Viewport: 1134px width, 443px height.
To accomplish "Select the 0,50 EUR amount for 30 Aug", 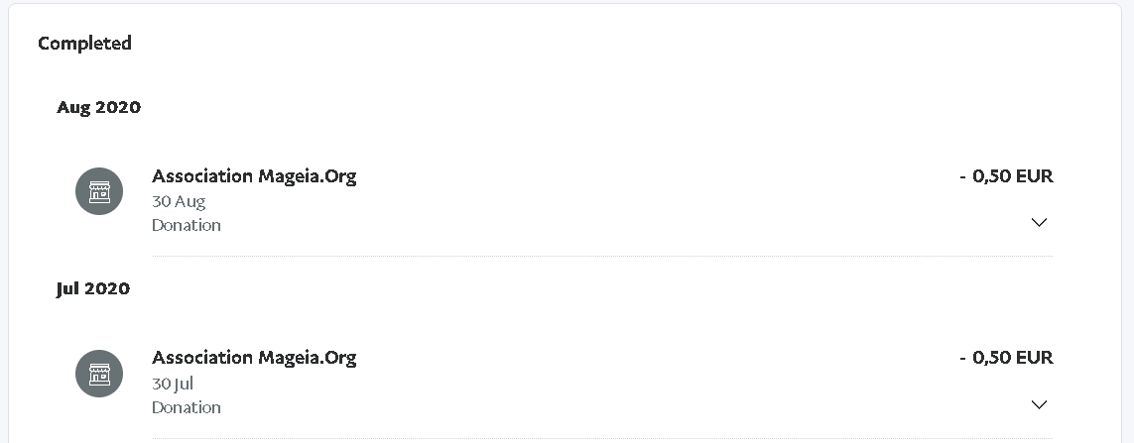I will [x=1007, y=175].
